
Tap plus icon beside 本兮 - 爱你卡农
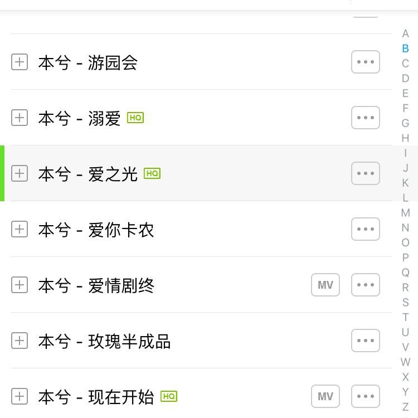point(20,229)
